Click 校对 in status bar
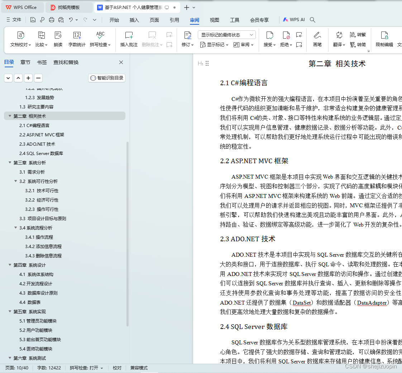Image resolution: width=402 pixels, height=373 pixels. [x=117, y=368]
